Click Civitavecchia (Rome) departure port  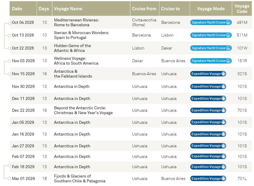point(144,22)
